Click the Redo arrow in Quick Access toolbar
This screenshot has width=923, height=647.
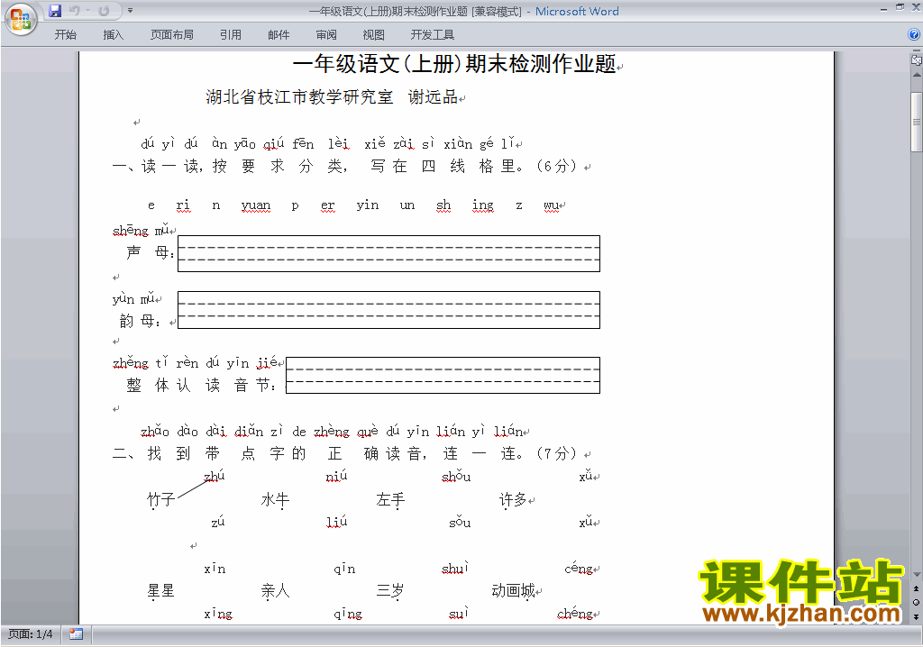104,11
